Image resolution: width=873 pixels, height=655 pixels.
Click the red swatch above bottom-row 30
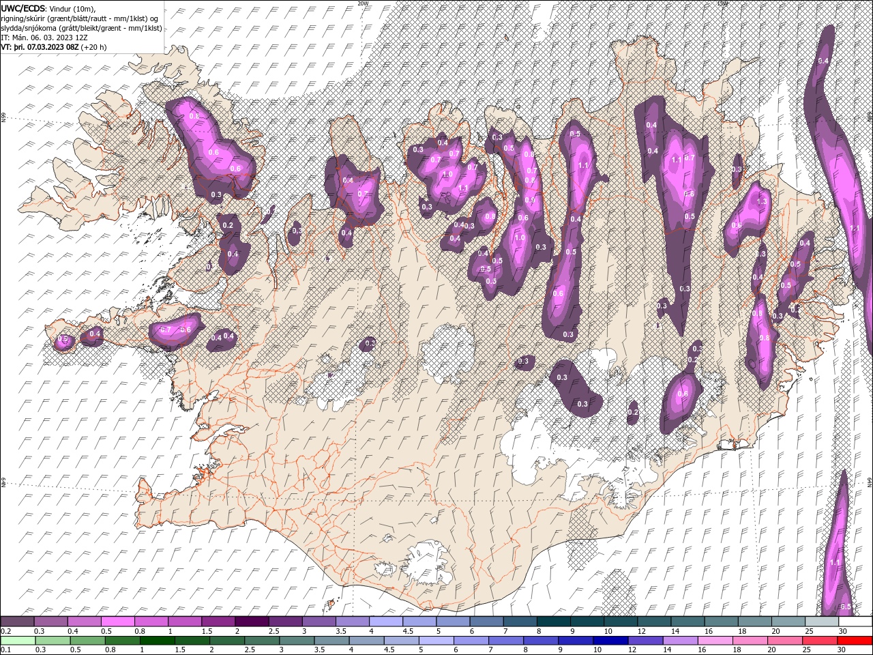click(854, 641)
